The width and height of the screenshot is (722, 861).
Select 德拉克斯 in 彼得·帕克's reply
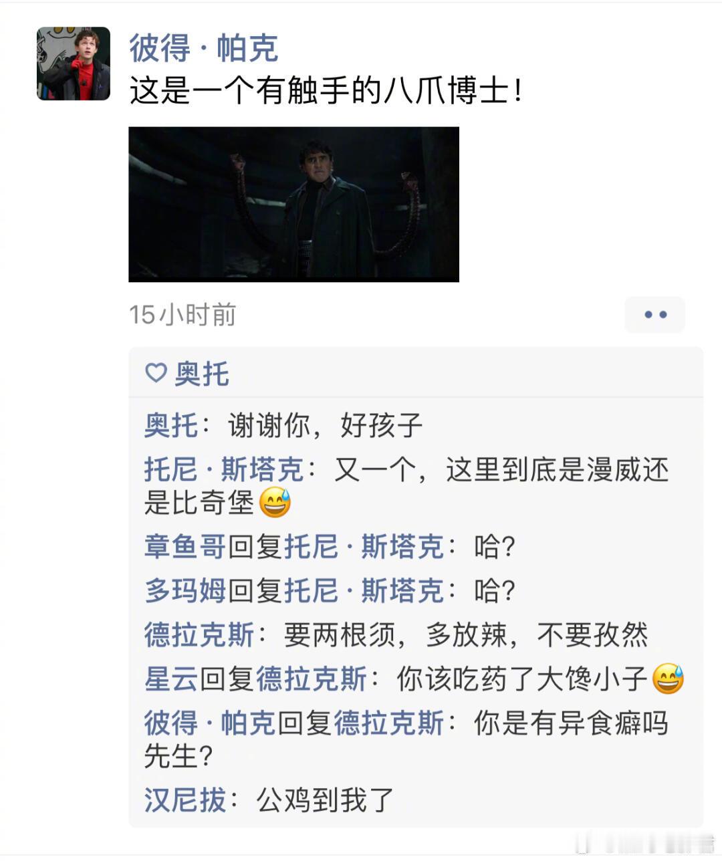389,723
